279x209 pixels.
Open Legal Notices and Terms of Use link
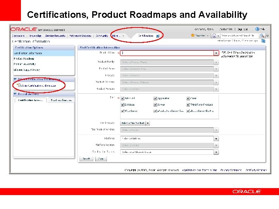point(200,170)
